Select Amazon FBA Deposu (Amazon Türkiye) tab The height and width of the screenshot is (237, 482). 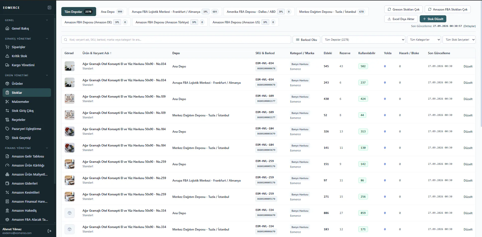pos(170,22)
